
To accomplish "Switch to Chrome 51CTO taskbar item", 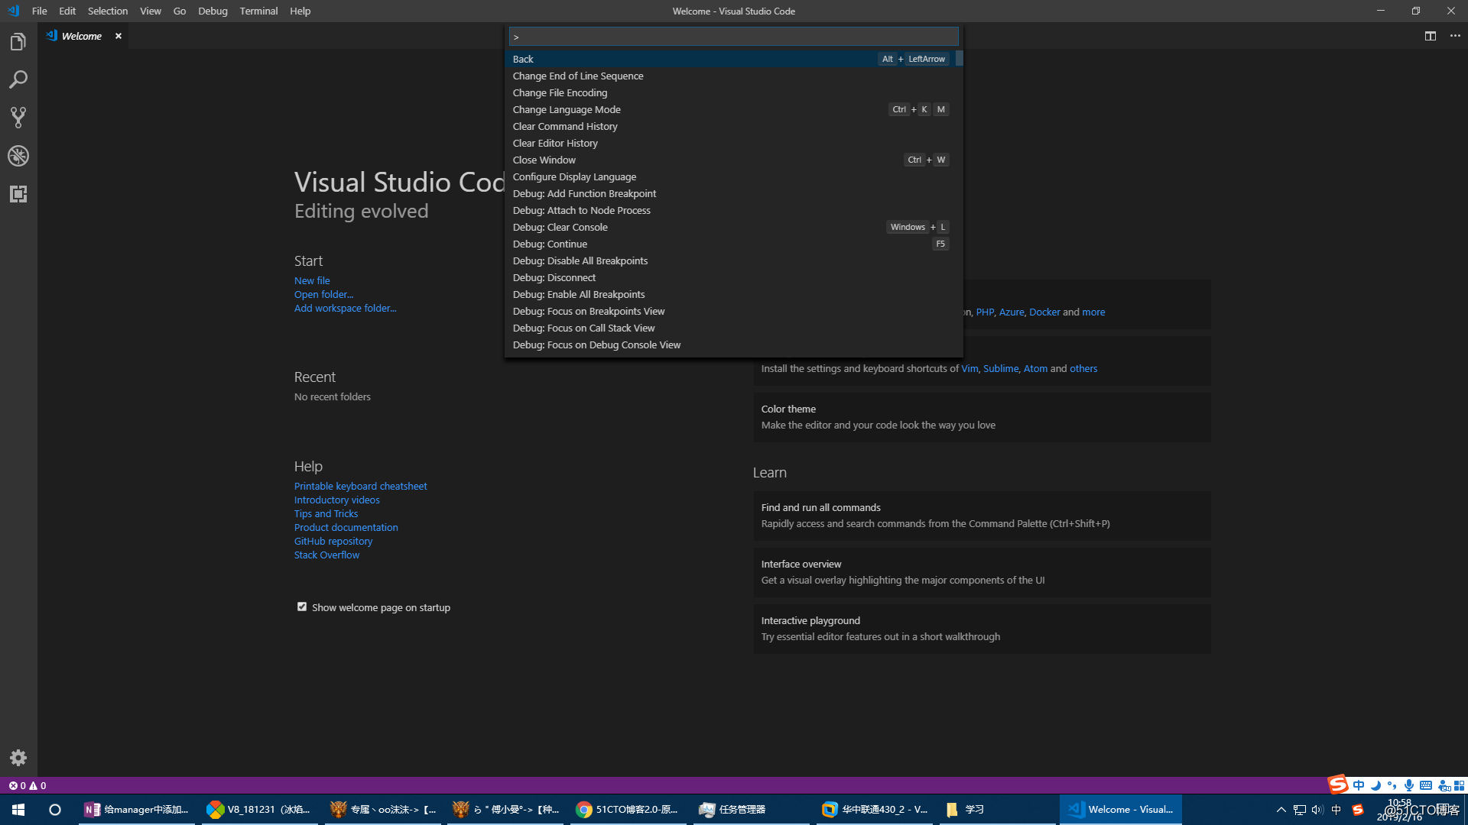I will click(x=627, y=810).
